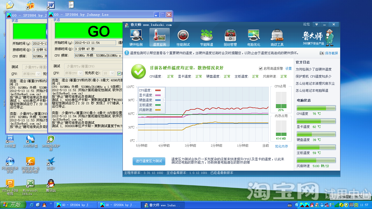
Task: Click the 显卡温度 status bar at 62℃
Action: [x=316, y=121]
